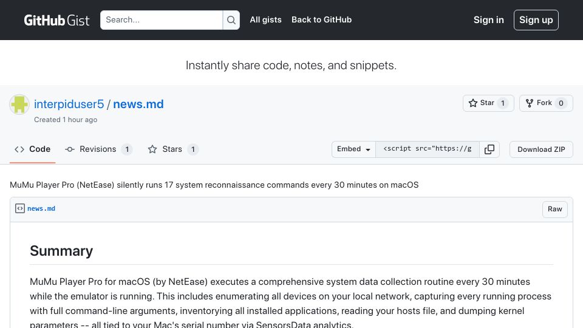Screen dimensions: 583x328
Task: Click the search magnifier button
Action: 231,20
